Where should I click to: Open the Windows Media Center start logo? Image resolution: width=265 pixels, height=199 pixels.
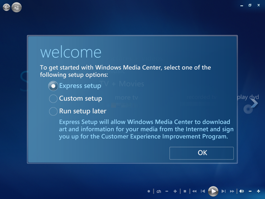[x=17, y=7]
